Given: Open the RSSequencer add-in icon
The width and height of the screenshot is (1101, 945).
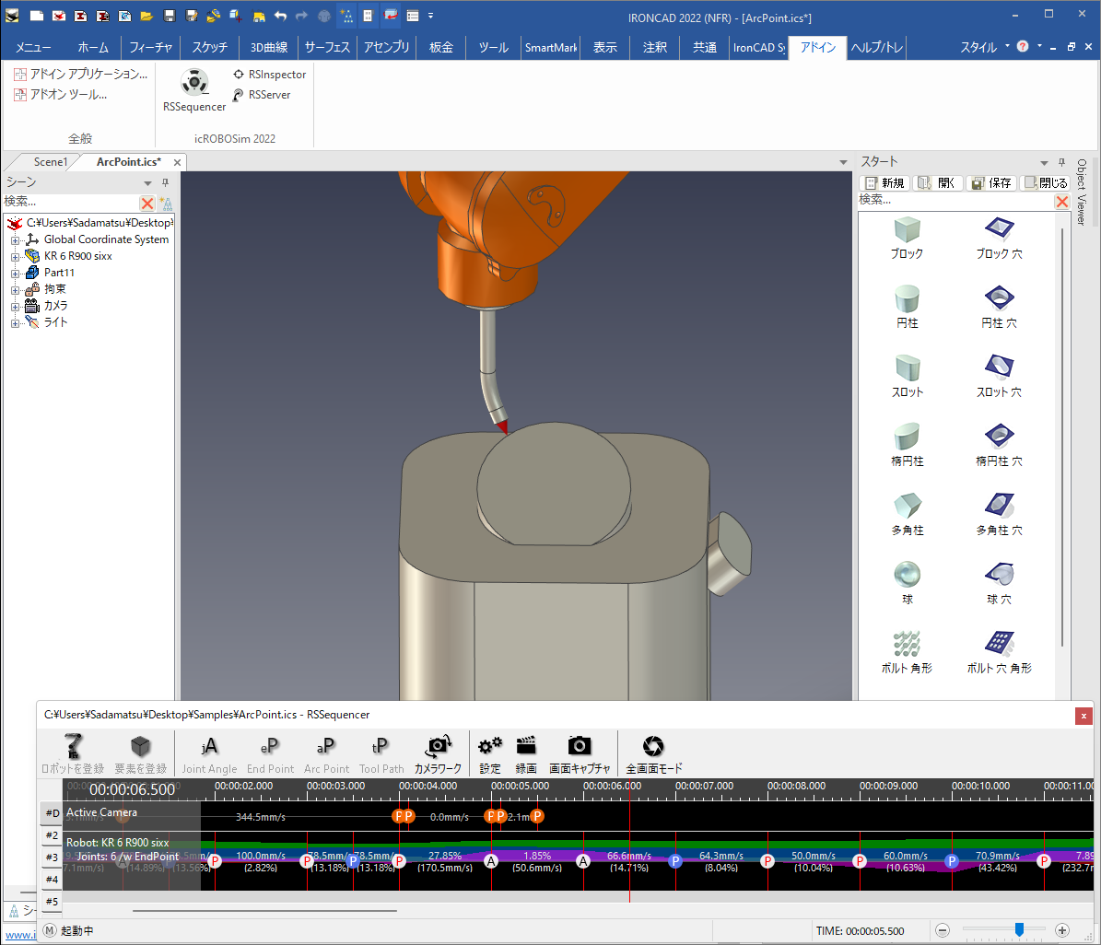Looking at the screenshot, I should point(193,84).
